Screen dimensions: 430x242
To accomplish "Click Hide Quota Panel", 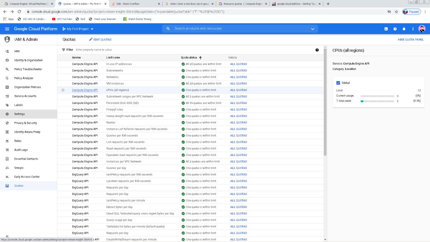I will [411, 39].
